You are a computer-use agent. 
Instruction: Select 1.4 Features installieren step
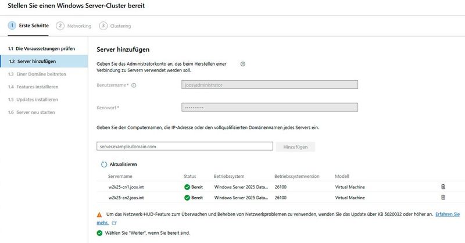tap(33, 87)
